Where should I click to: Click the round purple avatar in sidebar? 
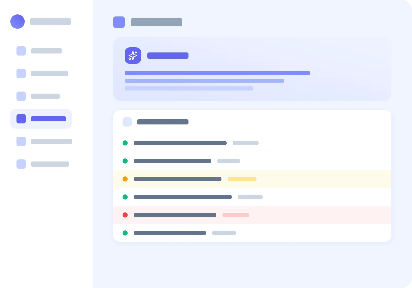coord(18,22)
